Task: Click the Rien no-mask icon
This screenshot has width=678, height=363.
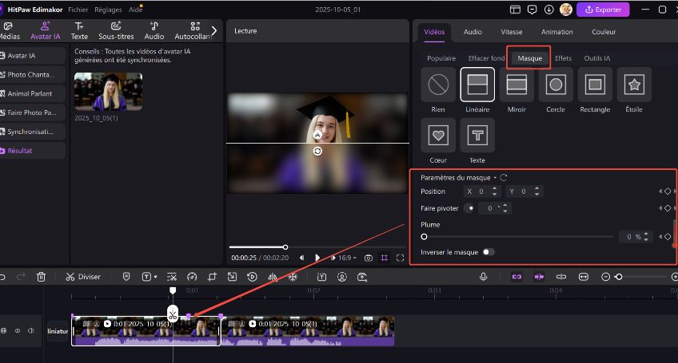Action: tap(438, 85)
